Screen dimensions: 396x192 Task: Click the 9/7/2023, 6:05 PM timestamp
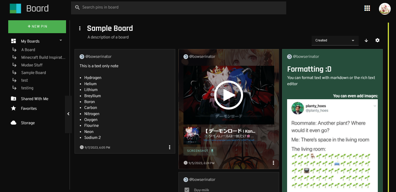[x=97, y=147]
